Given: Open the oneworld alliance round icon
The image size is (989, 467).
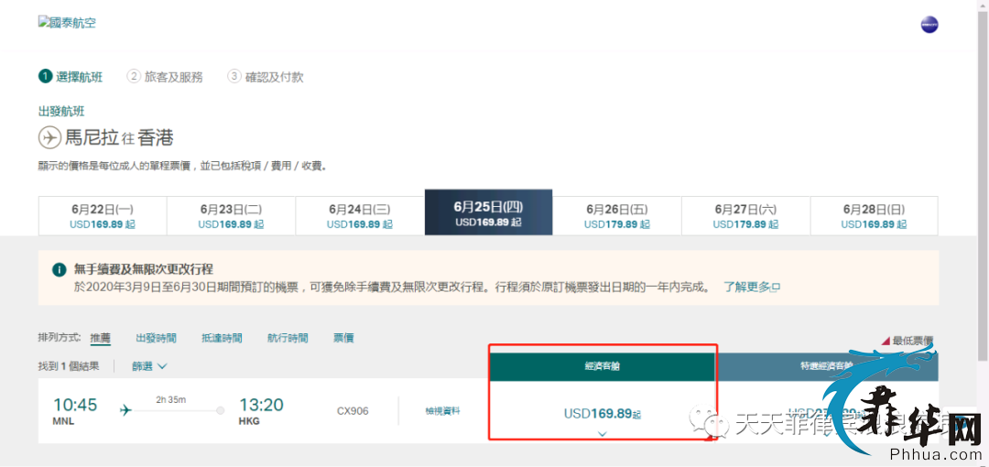Looking at the screenshot, I should click(929, 25).
